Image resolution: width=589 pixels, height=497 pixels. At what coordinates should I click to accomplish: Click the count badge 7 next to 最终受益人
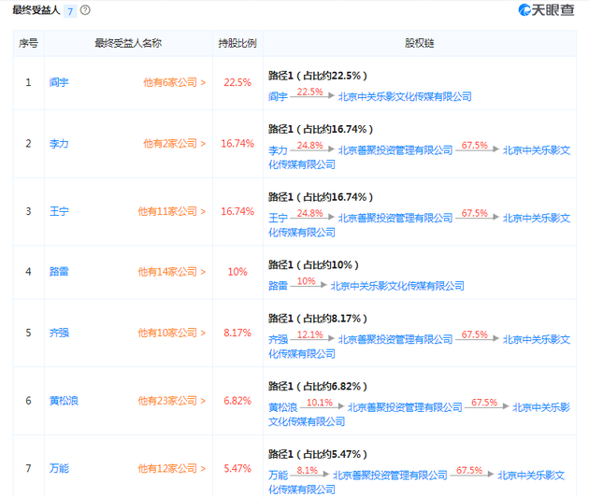click(70, 11)
